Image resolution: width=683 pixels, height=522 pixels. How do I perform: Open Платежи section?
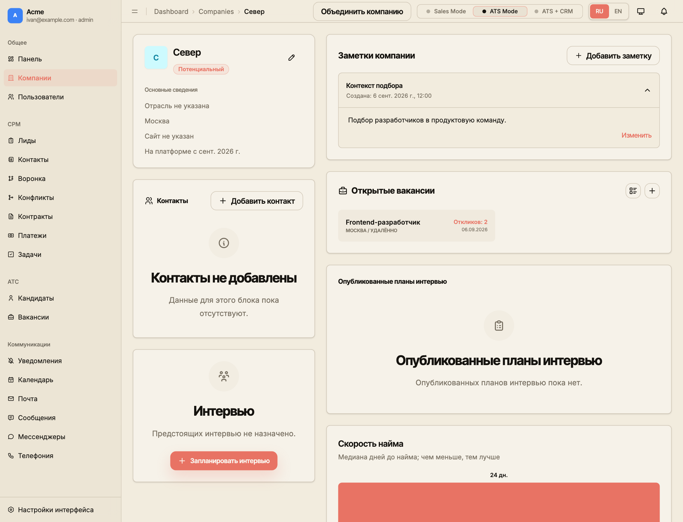(60, 235)
